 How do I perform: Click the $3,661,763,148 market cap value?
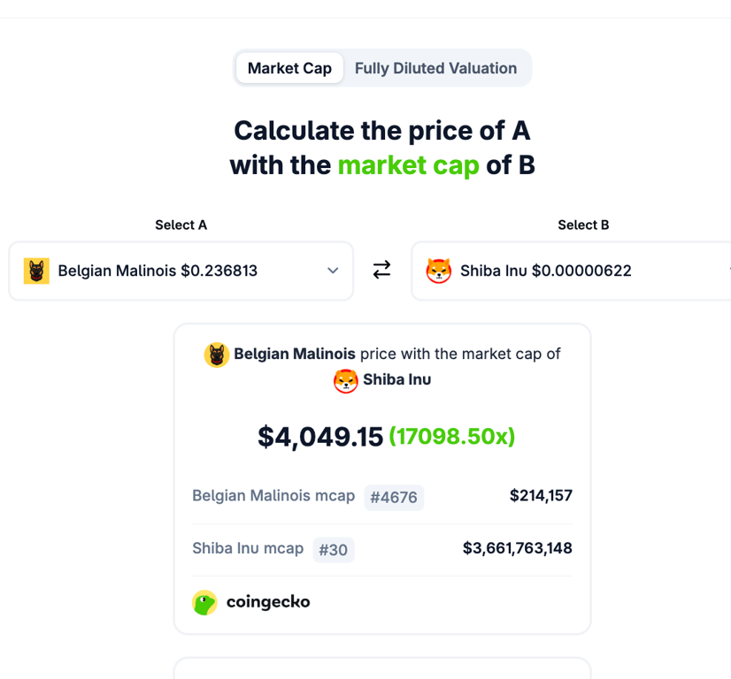pos(518,548)
